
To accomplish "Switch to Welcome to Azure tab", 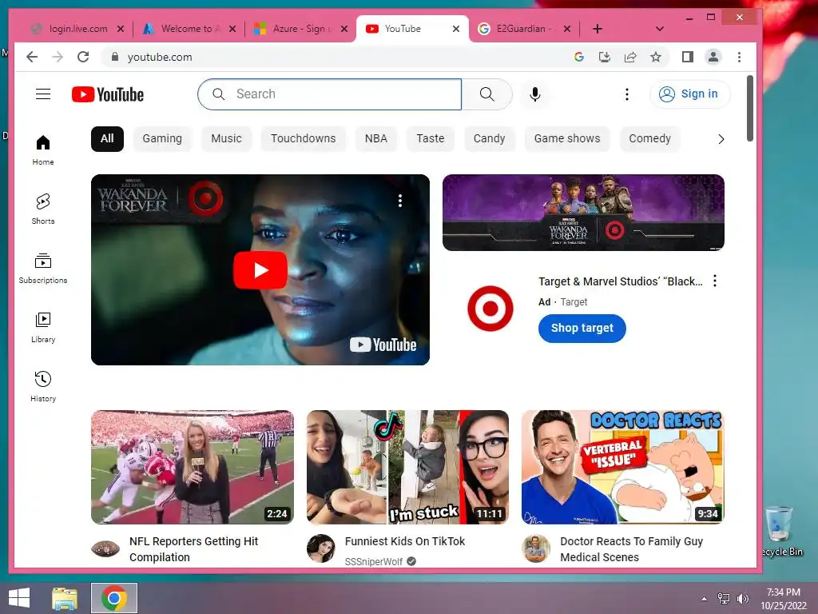I will pyautogui.click(x=188, y=29).
